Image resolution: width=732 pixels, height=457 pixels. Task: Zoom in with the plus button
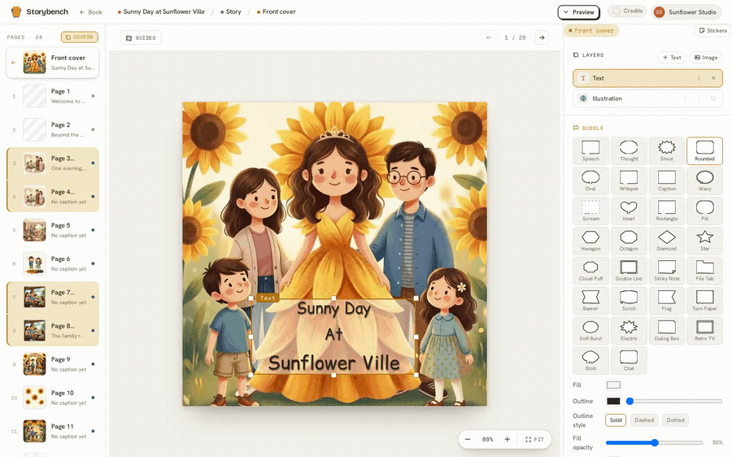pos(507,439)
